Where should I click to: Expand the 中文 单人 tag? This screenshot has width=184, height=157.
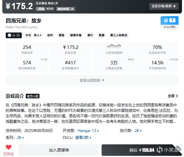(x=33, y=35)
